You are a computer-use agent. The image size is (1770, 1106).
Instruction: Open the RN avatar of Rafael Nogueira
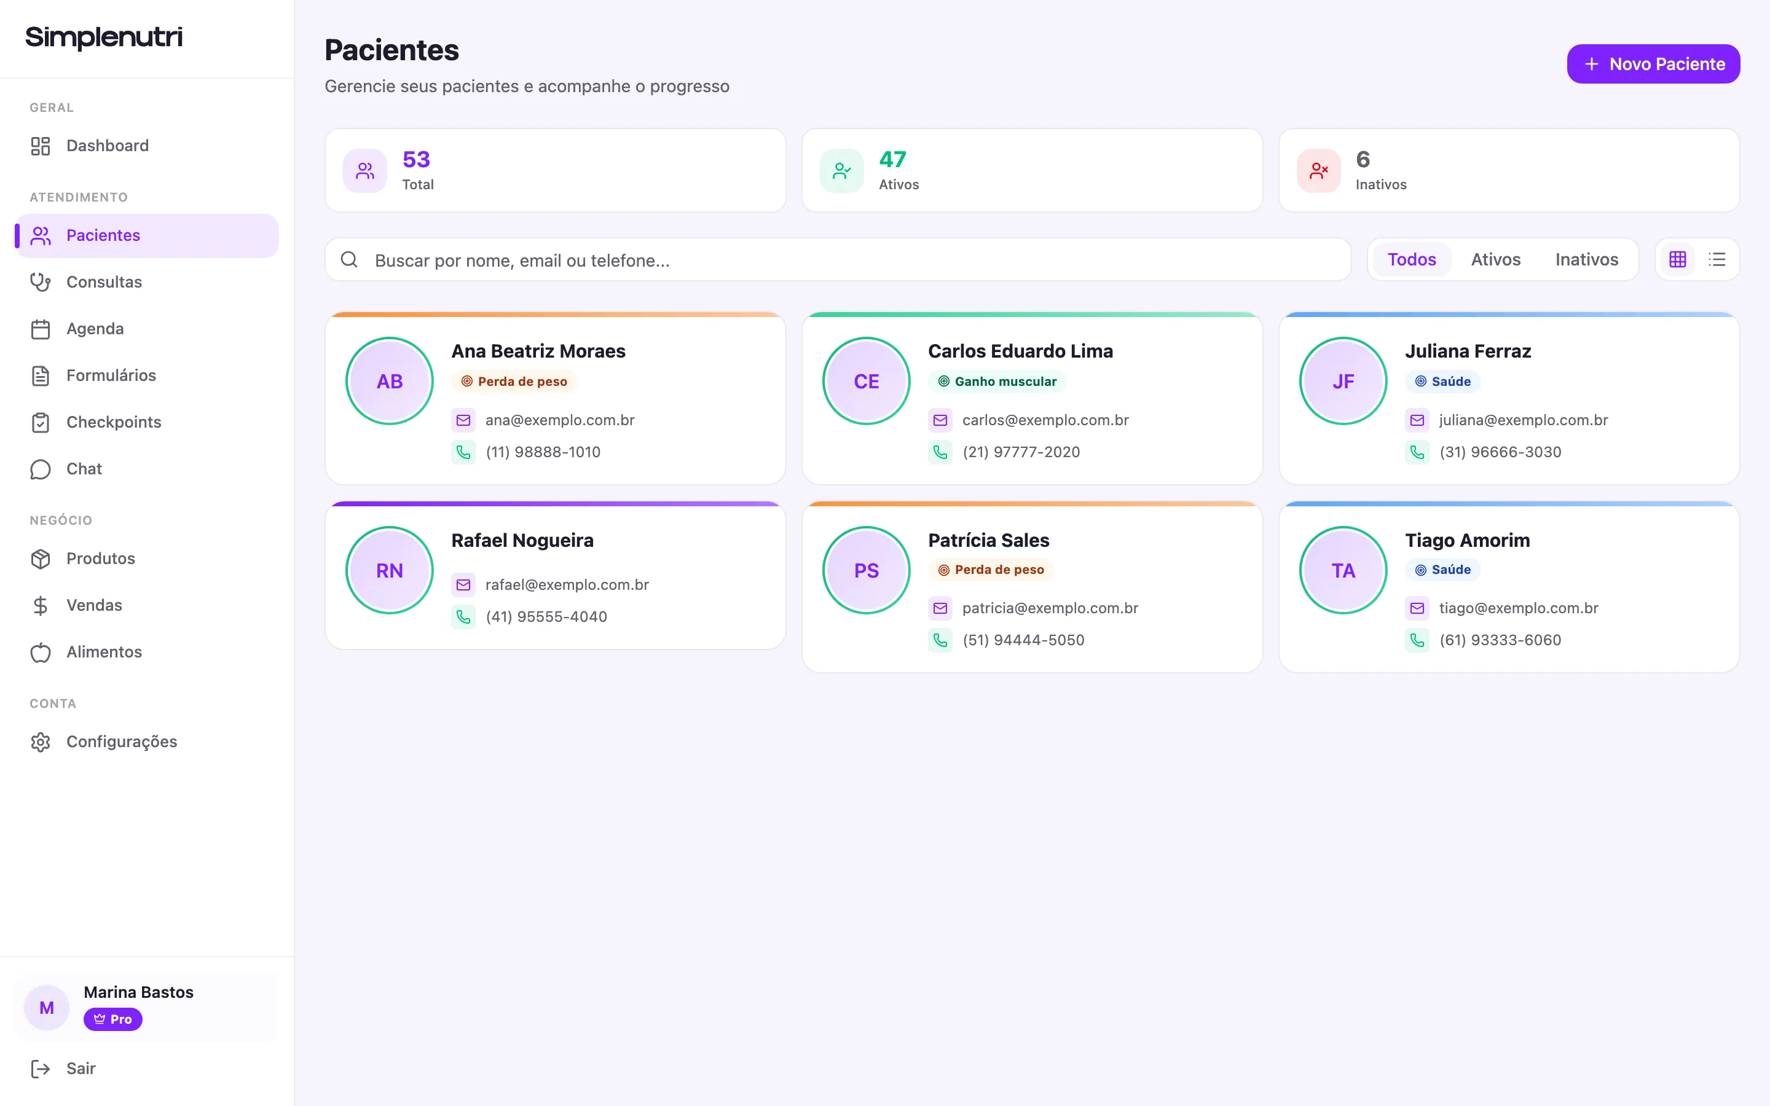coord(389,571)
